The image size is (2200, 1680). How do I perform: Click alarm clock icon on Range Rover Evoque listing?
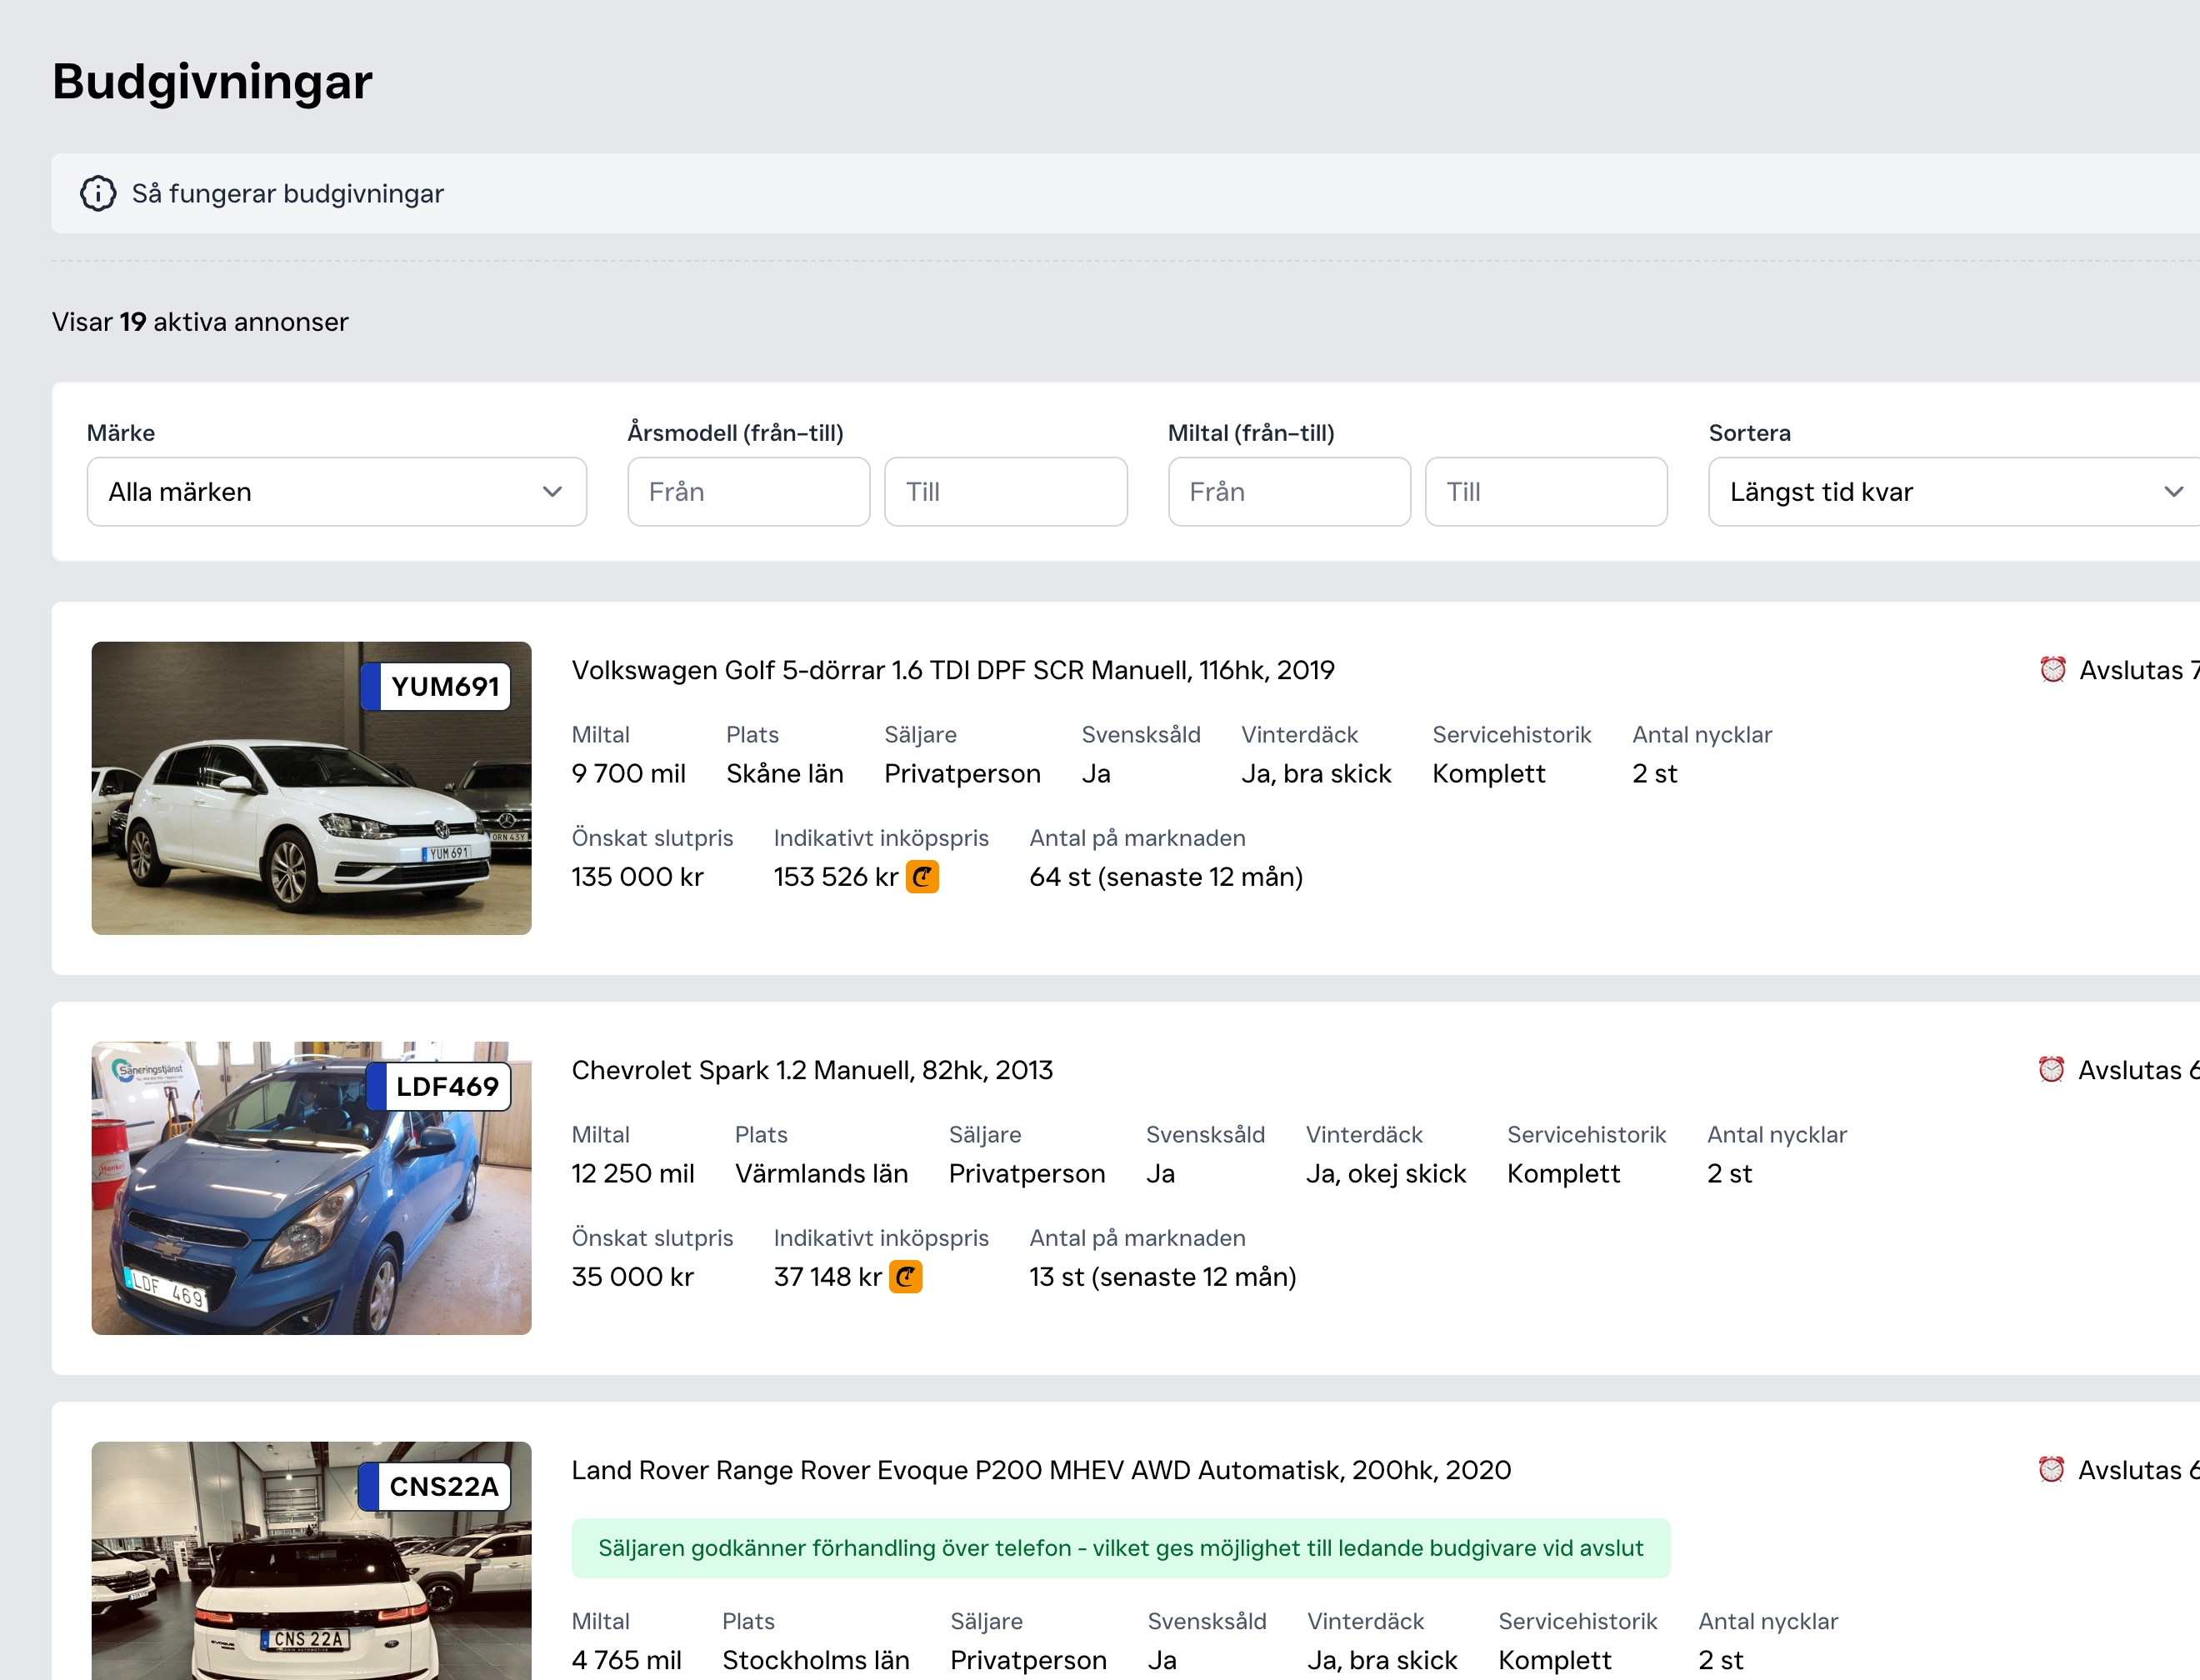[x=2051, y=1469]
